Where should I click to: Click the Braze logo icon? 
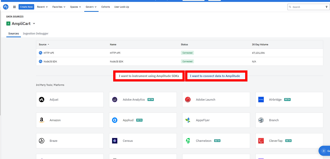pyautogui.click(x=42, y=141)
